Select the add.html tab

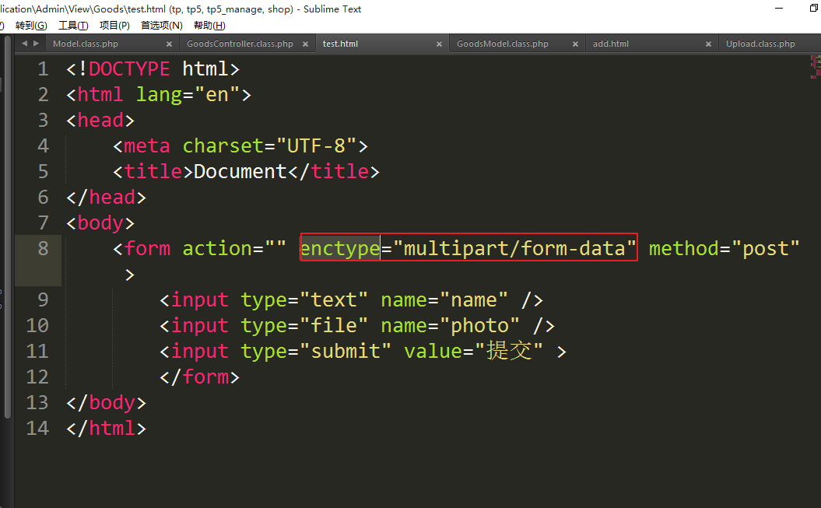point(611,44)
